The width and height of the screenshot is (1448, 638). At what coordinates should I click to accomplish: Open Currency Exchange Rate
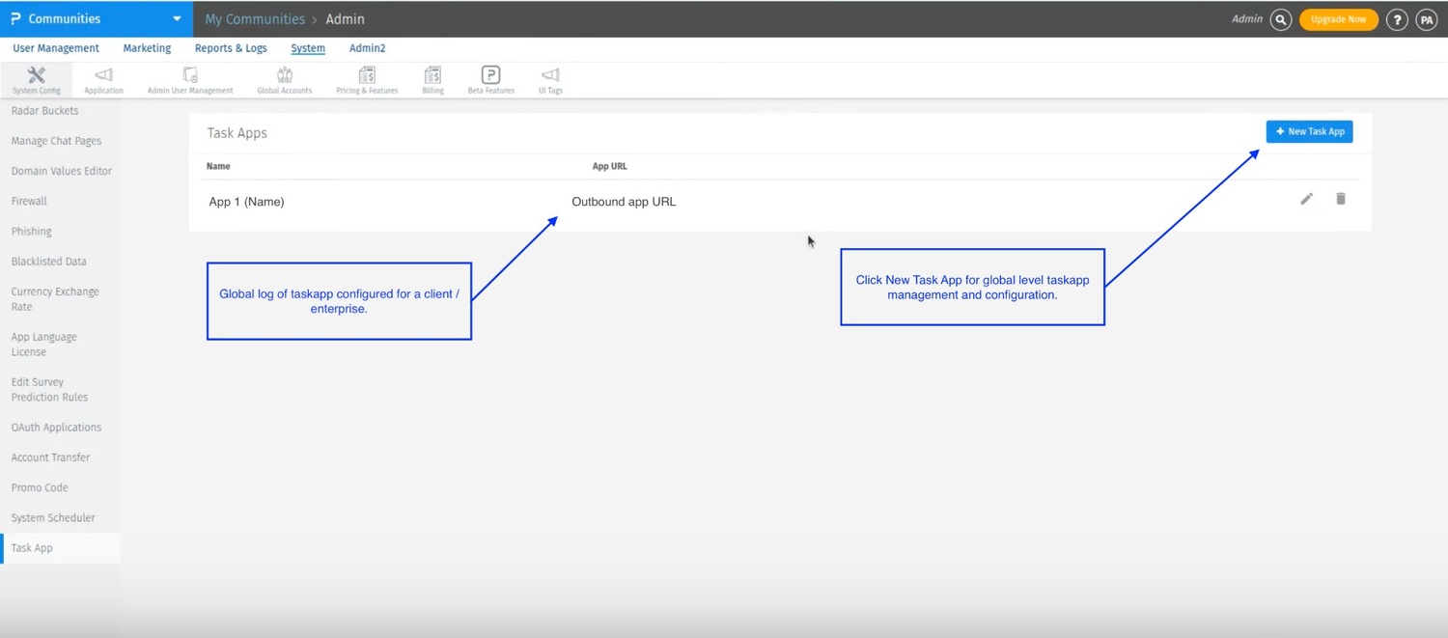pyautogui.click(x=55, y=299)
